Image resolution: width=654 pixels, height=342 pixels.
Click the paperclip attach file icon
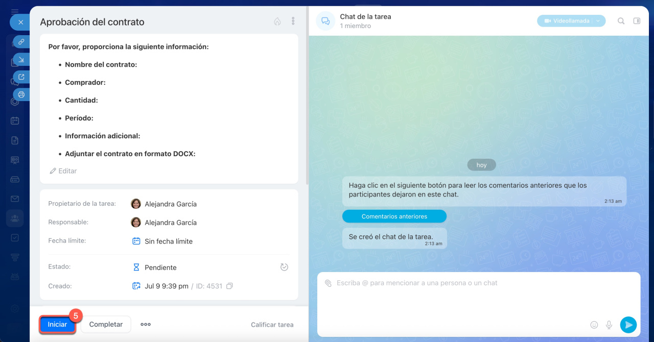click(x=328, y=283)
